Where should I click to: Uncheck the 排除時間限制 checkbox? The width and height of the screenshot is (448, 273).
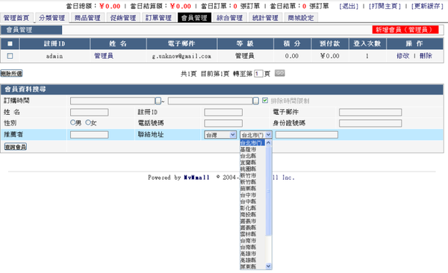click(265, 100)
